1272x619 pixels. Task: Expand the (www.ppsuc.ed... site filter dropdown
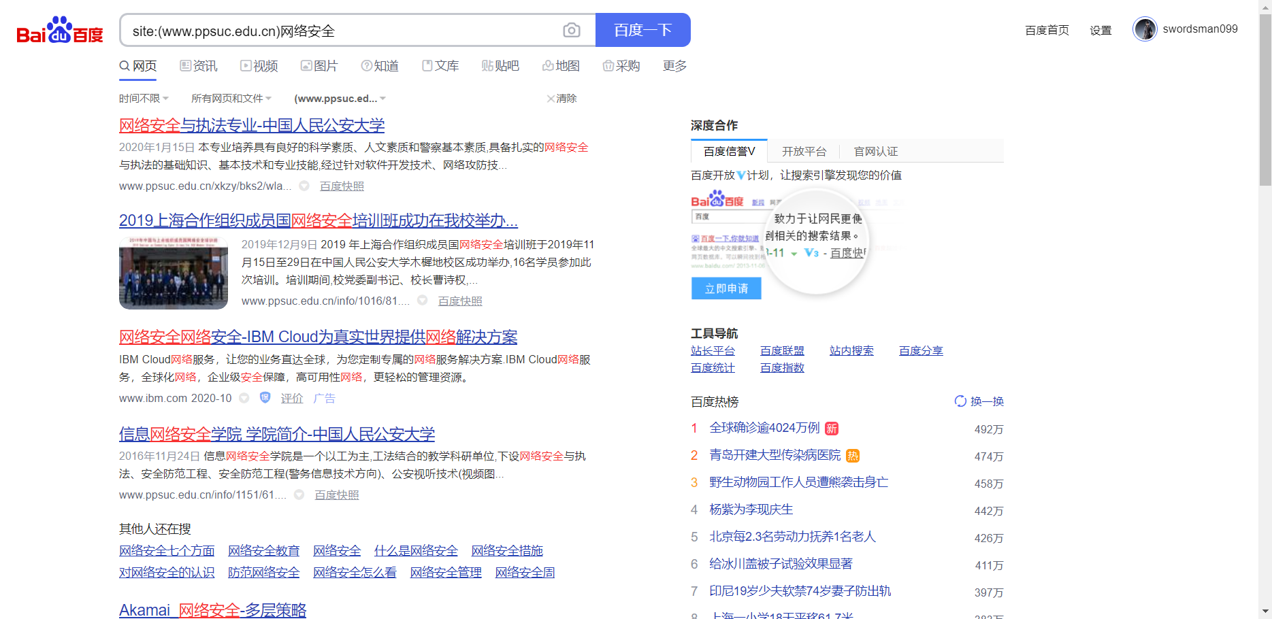(x=340, y=99)
